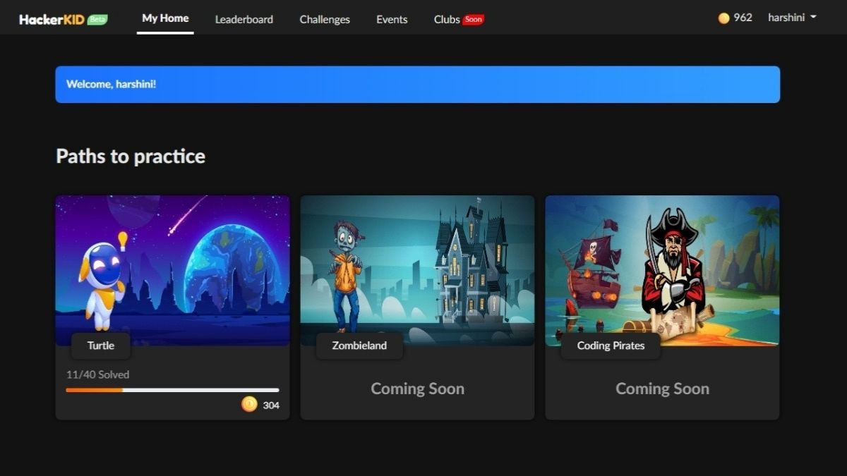Image resolution: width=847 pixels, height=476 pixels.
Task: Click the Coding Pirates label button
Action: (x=611, y=346)
